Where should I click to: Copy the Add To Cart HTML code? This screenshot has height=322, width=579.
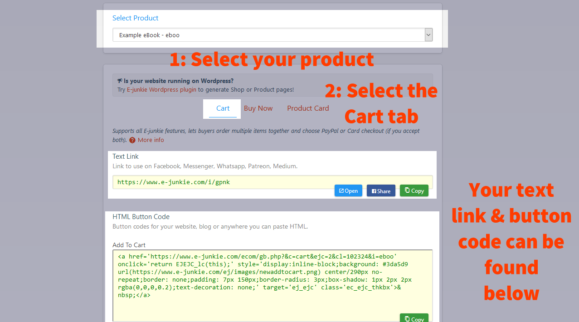click(x=414, y=319)
